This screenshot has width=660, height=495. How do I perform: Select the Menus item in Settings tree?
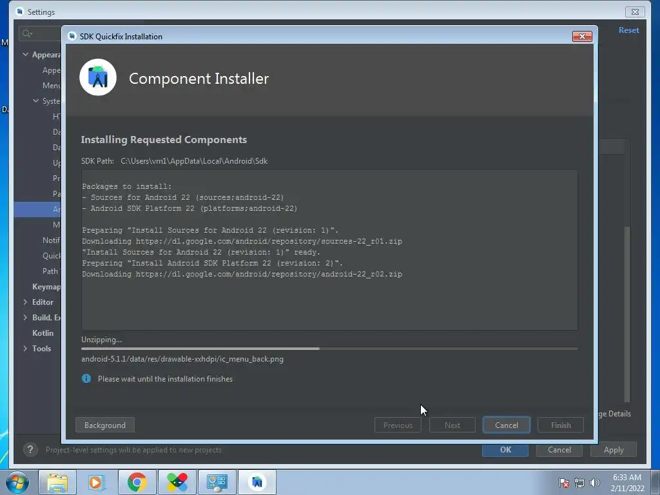tap(52, 86)
